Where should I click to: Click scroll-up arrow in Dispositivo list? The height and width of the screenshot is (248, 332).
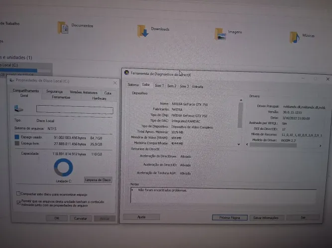pyautogui.click(x=241, y=100)
